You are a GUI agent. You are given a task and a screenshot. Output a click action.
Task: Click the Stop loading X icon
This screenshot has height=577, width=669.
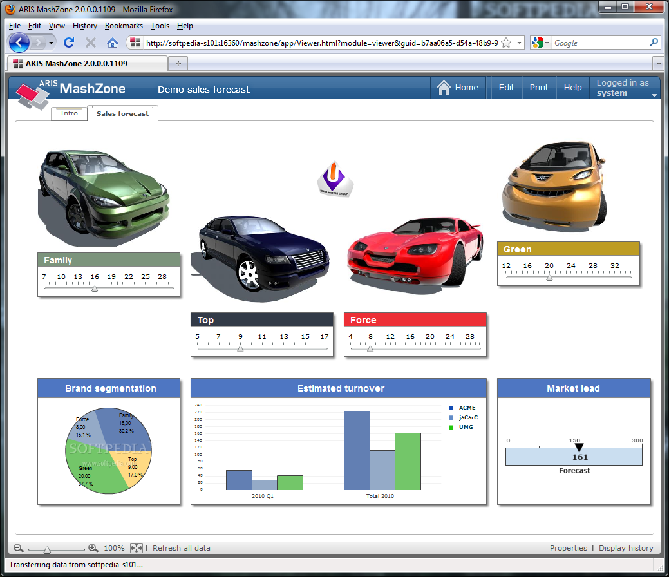90,43
